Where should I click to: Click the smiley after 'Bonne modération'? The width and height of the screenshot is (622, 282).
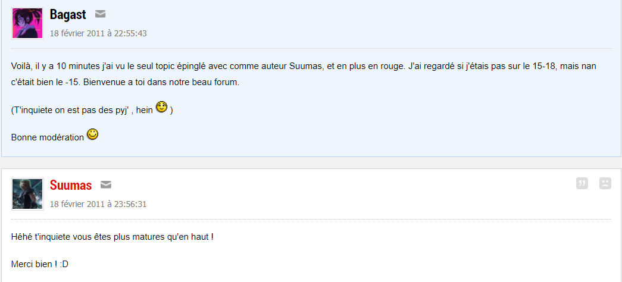[92, 134]
